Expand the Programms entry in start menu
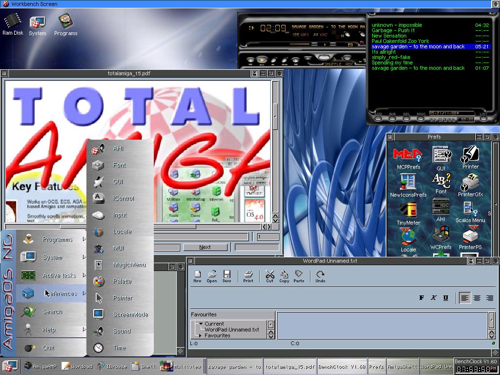This screenshot has height=375, width=500. click(x=52, y=239)
